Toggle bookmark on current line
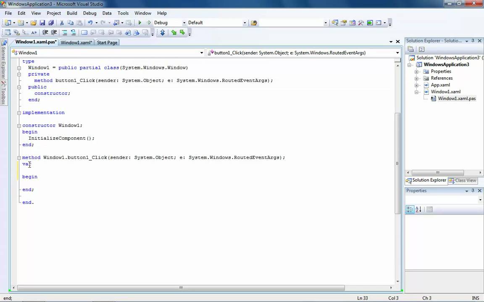The image size is (484, 302). 84,32
